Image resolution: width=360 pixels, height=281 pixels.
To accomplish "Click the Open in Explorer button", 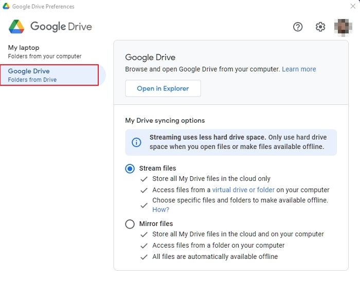I will pyautogui.click(x=163, y=88).
